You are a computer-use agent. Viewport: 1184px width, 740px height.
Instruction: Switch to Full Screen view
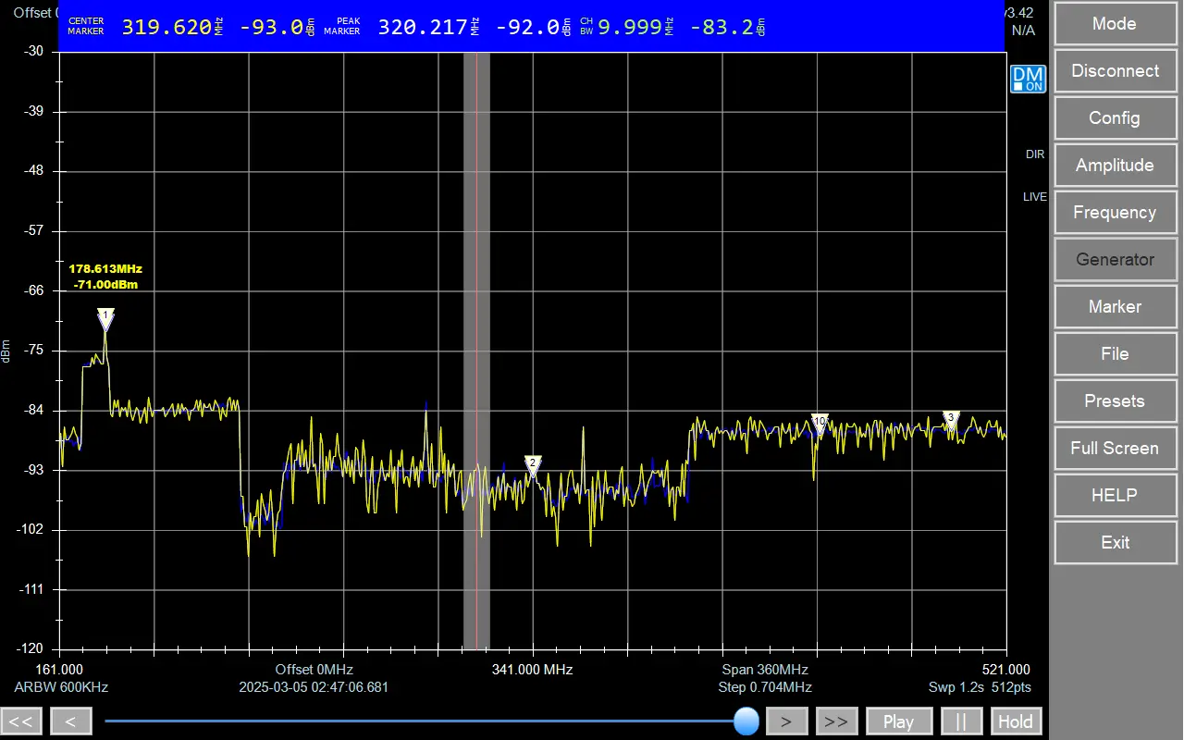point(1114,449)
